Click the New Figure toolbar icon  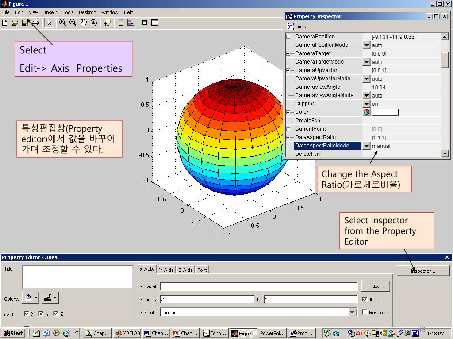5,23
